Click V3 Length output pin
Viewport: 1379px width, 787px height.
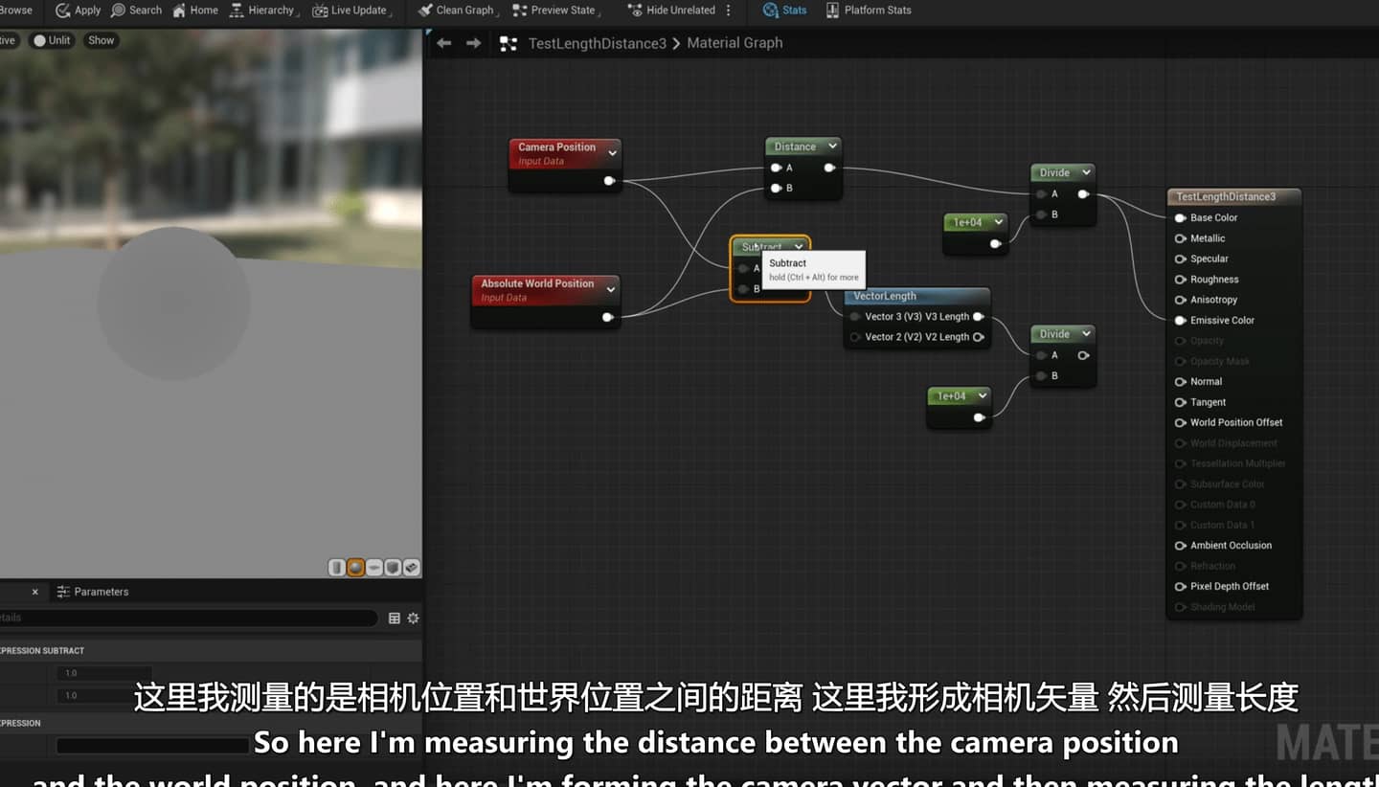pyautogui.click(x=978, y=316)
